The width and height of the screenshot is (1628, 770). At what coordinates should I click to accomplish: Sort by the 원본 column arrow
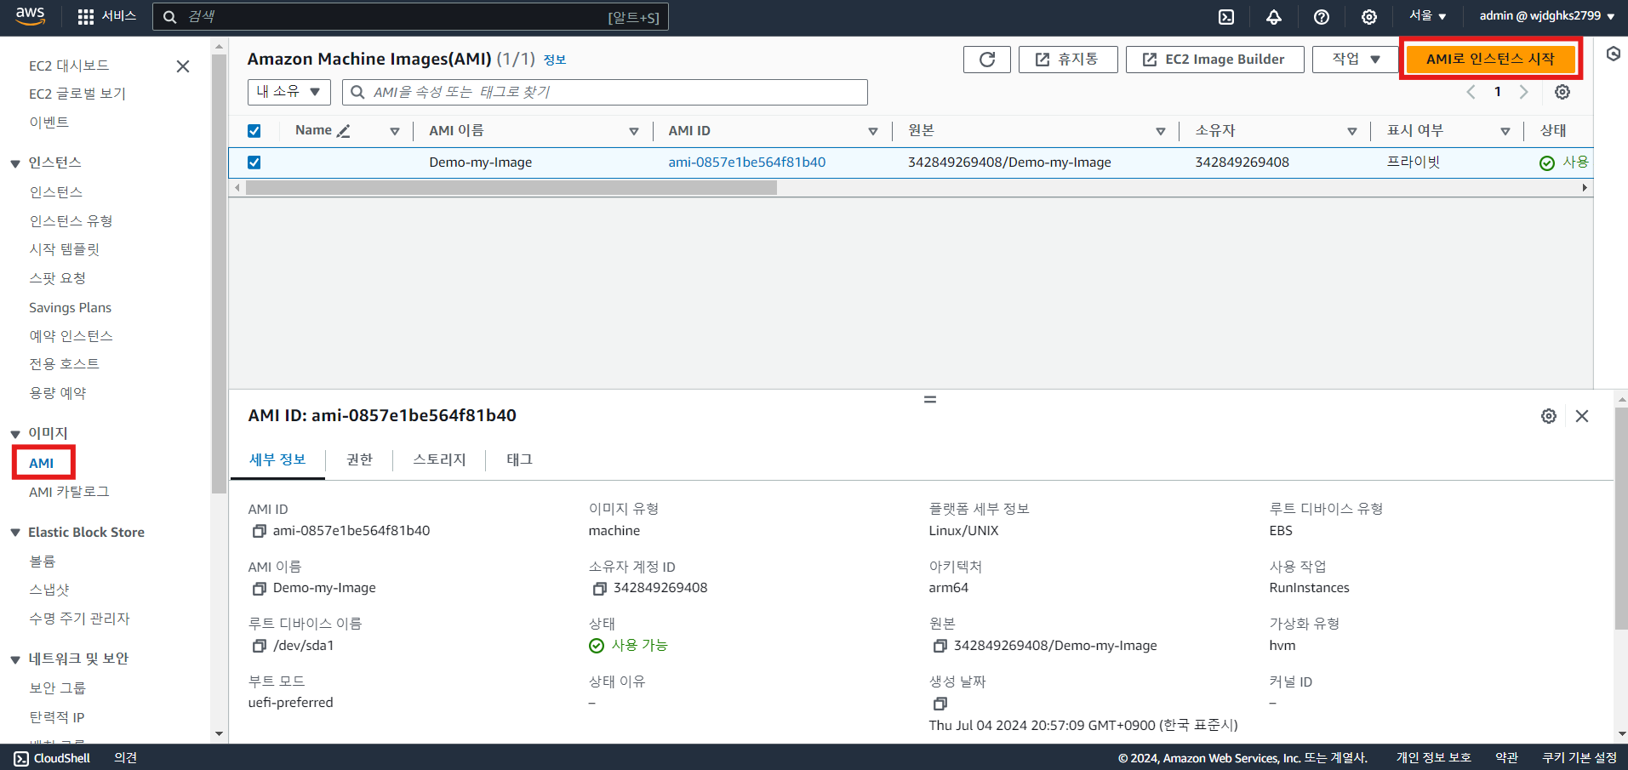pyautogui.click(x=1161, y=131)
